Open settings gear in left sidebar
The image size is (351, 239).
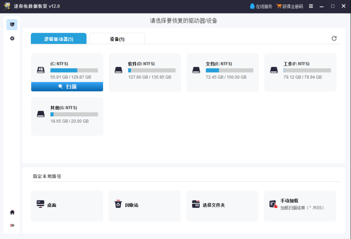pos(12,38)
